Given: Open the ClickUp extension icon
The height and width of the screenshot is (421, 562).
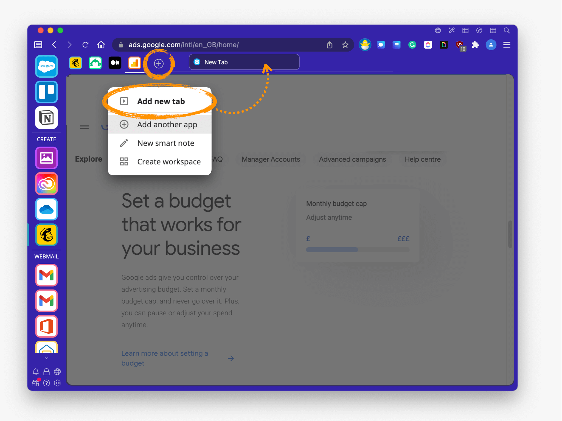Looking at the screenshot, I should click(428, 45).
